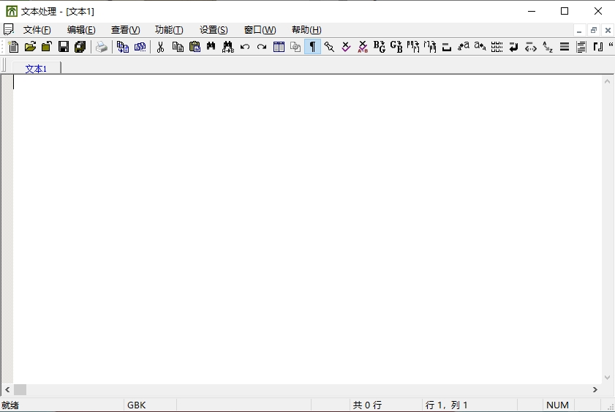
Task: Click the vertical scrollbar up arrow
Action: [x=607, y=81]
